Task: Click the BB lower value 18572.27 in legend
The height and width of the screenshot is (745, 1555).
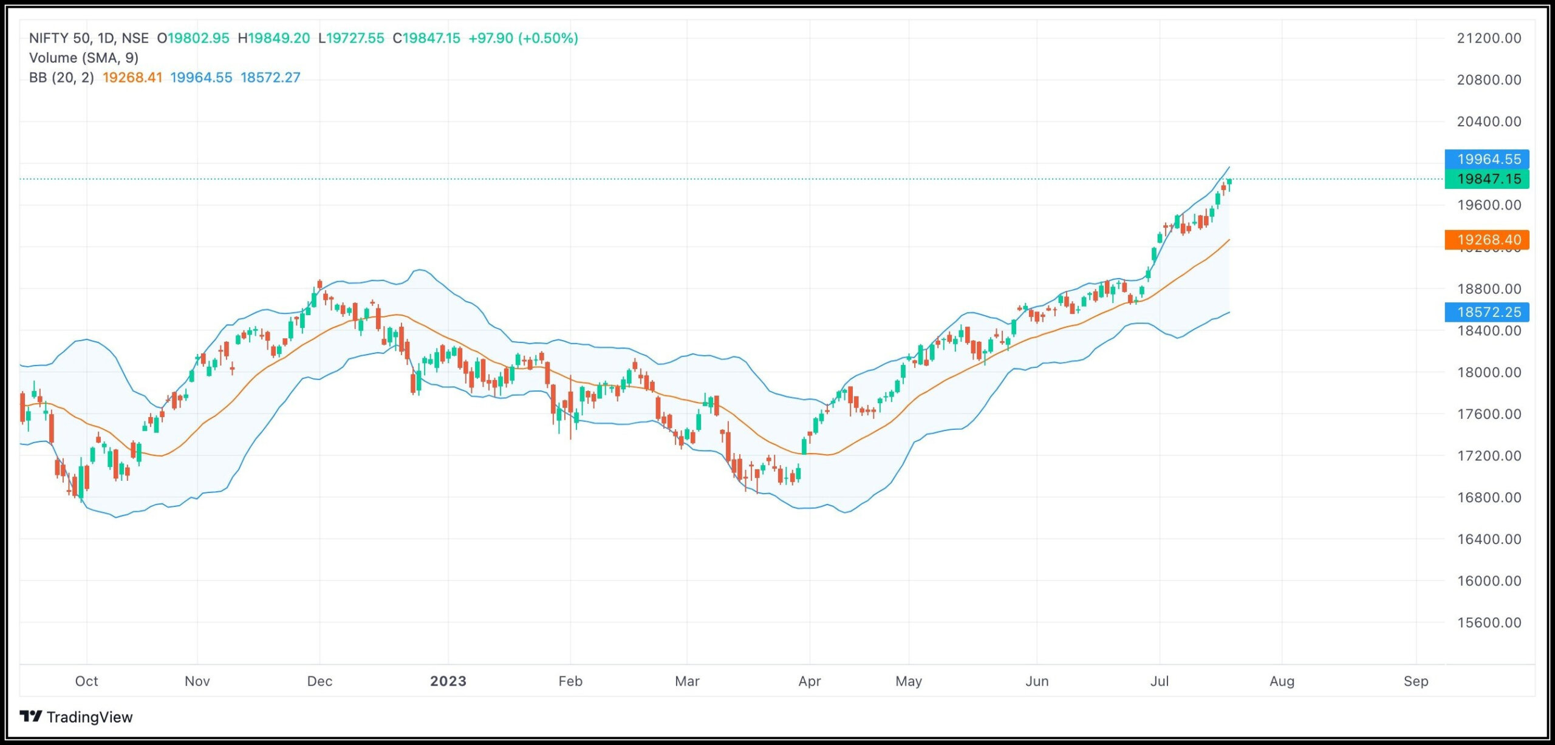Action: (x=270, y=78)
